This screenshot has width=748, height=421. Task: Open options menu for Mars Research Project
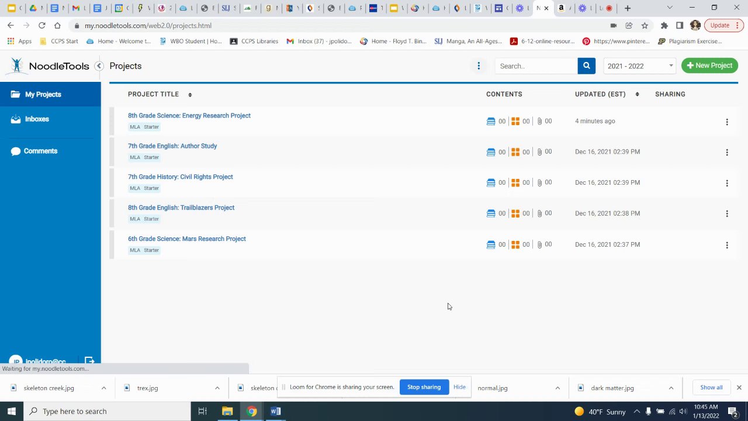tap(727, 245)
